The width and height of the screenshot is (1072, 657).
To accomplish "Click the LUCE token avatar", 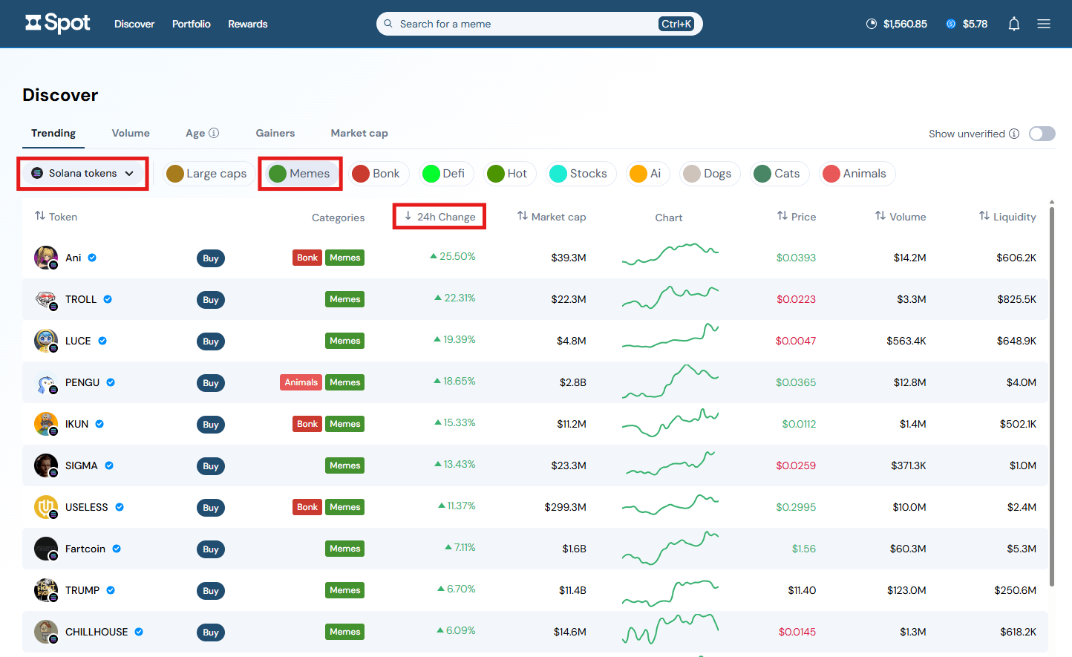I will [46, 341].
